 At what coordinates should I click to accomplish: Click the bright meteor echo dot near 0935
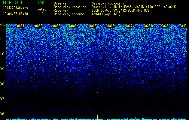pos(97,92)
